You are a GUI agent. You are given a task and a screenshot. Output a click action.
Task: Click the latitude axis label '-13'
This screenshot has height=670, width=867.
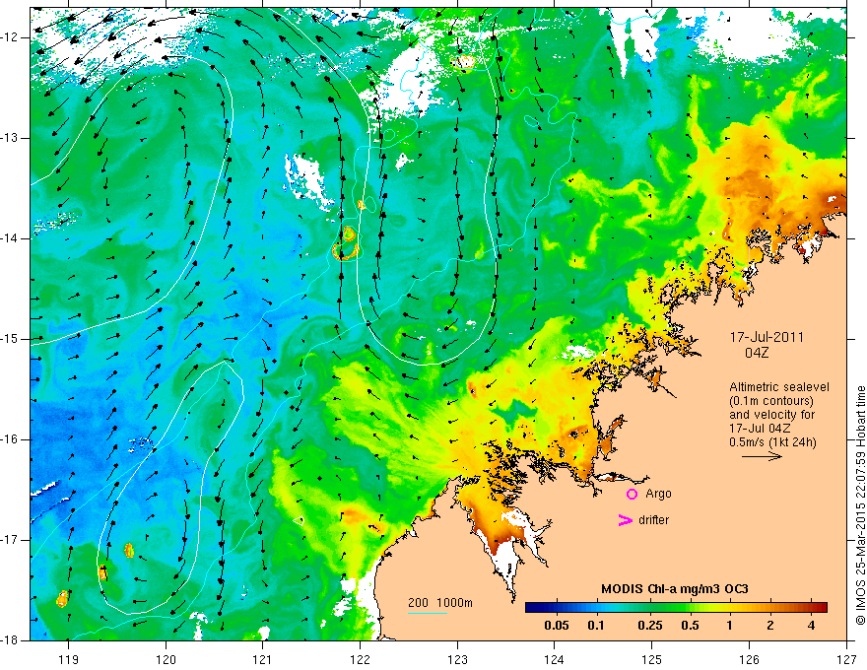pos(10,138)
